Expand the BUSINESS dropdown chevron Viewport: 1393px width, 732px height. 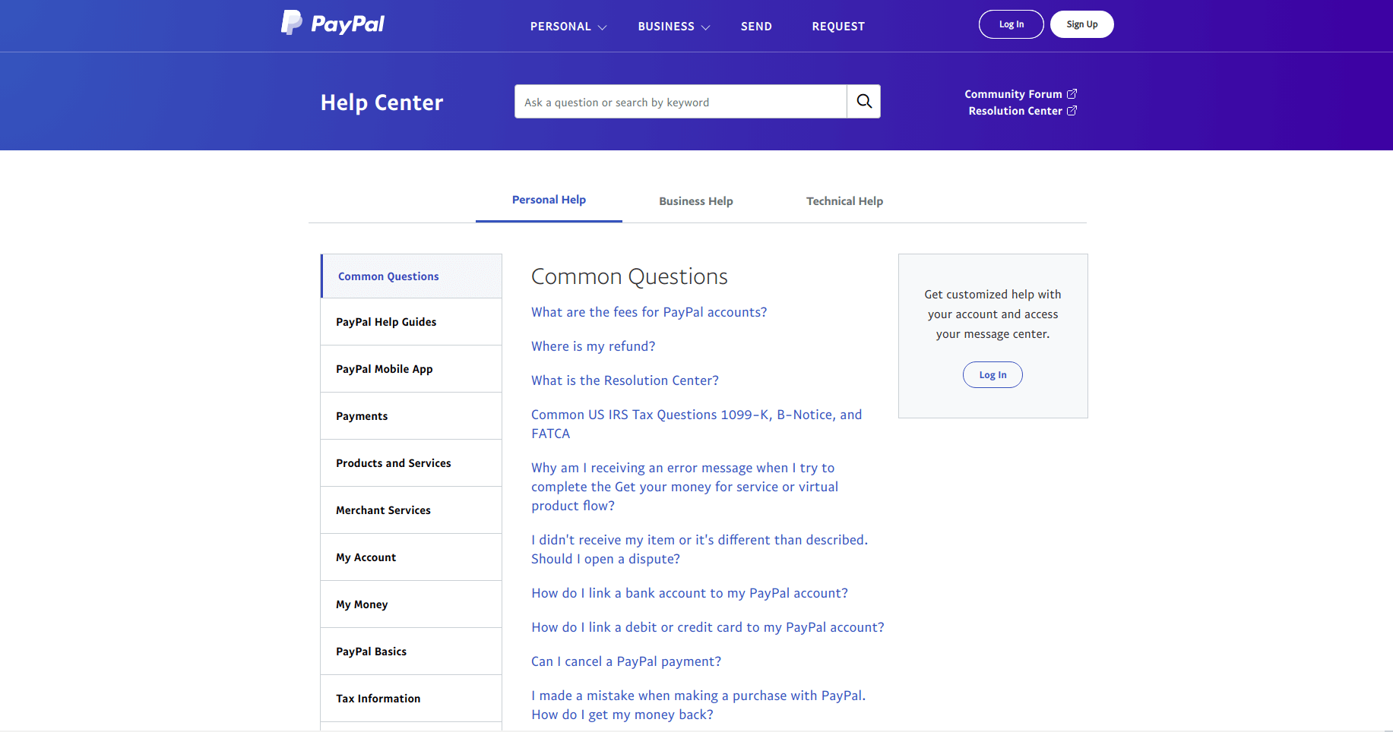706,27
